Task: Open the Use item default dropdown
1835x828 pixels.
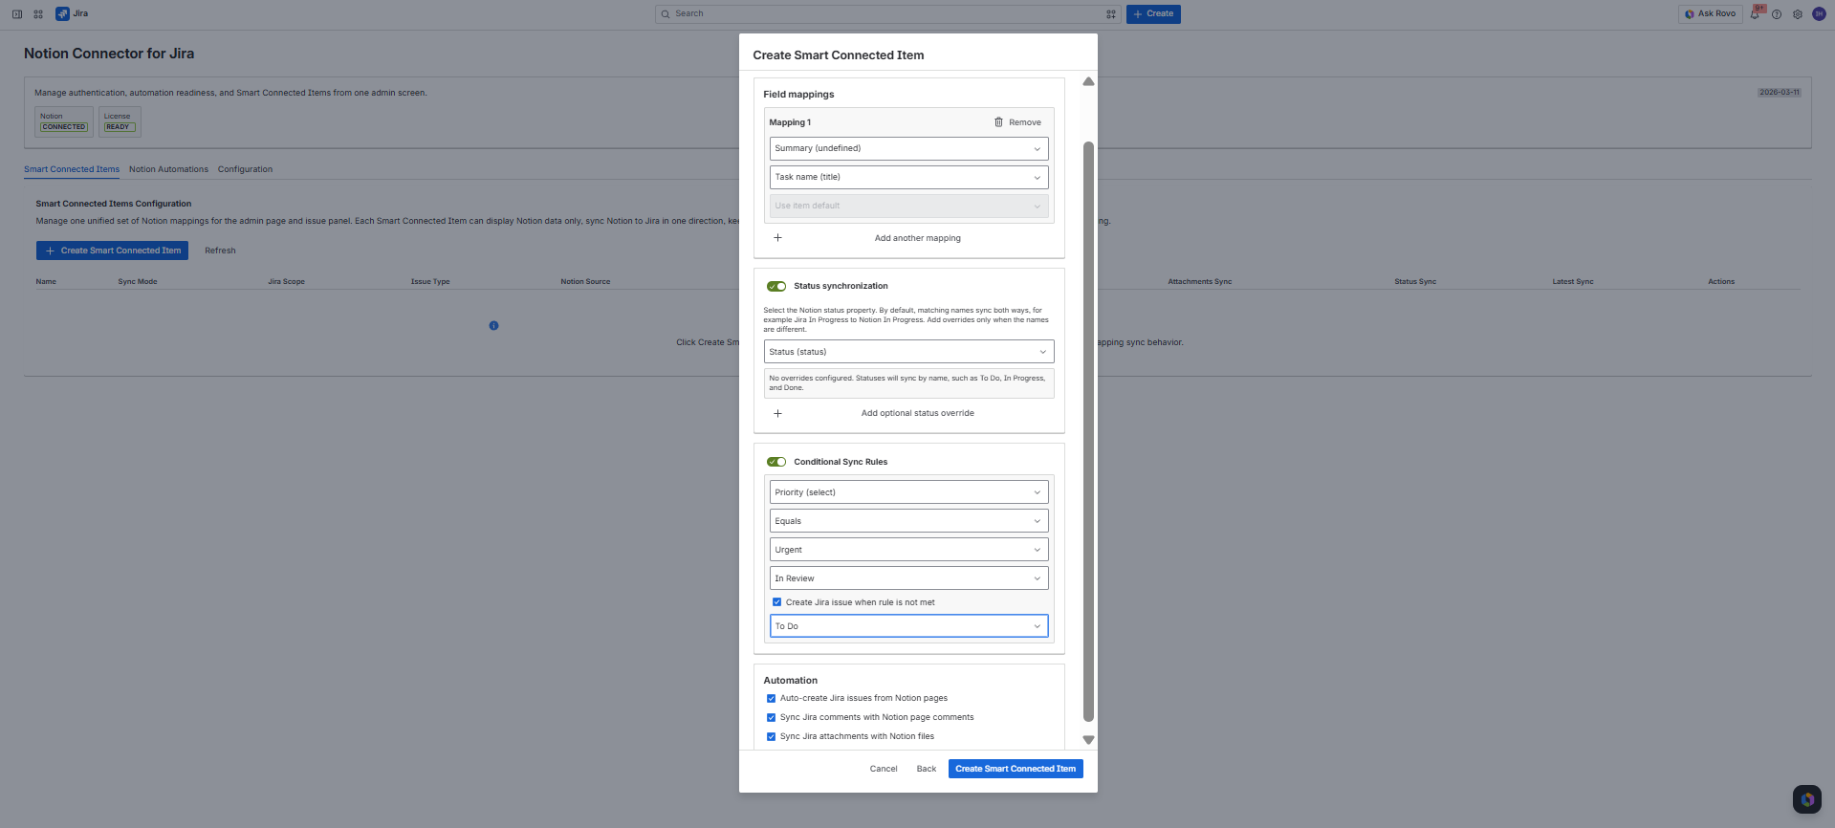Action: pyautogui.click(x=908, y=206)
